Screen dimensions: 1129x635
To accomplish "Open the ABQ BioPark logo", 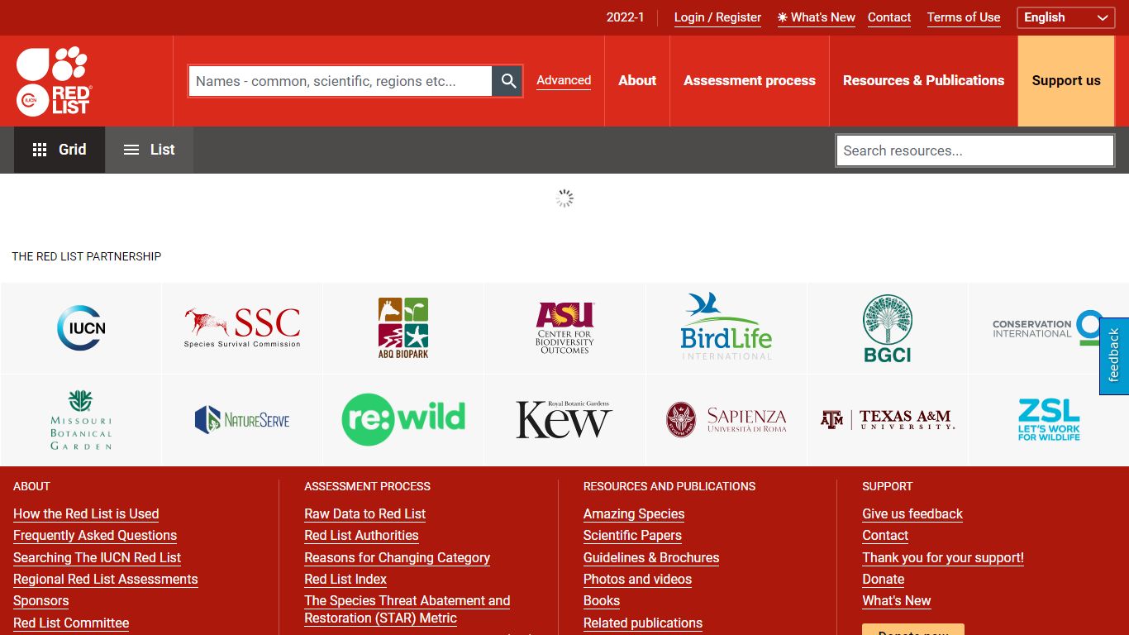I will [x=403, y=328].
